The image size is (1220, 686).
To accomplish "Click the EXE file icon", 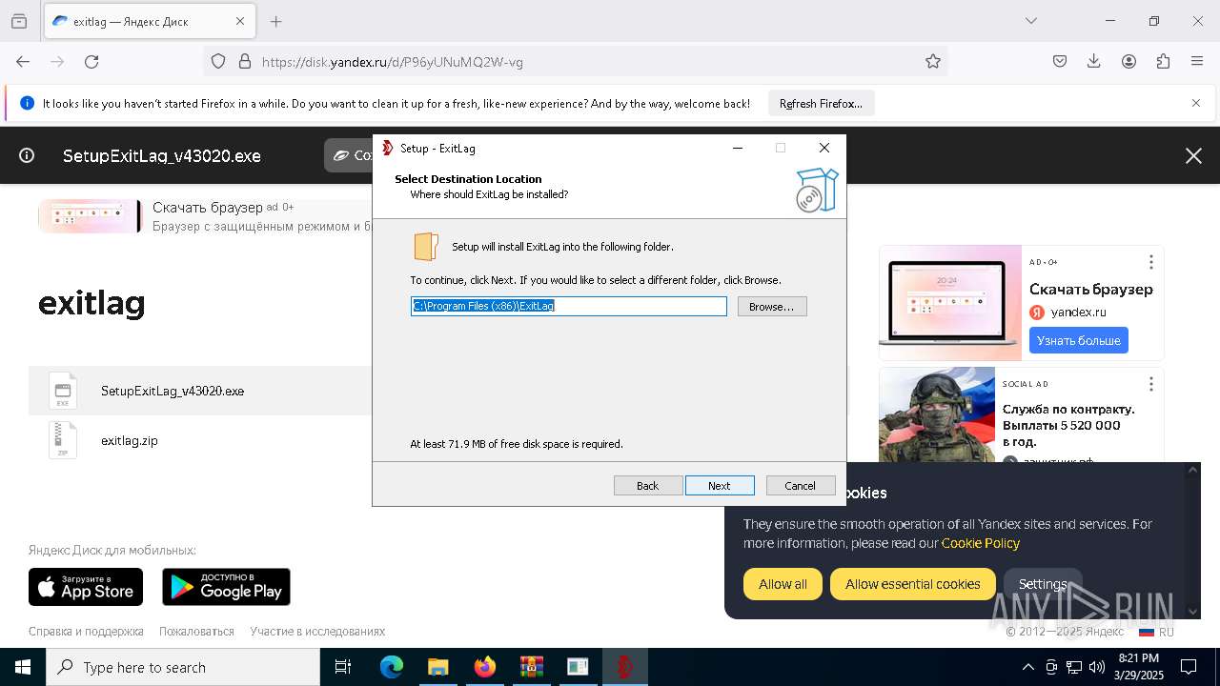I will point(63,391).
